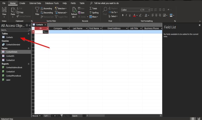Click the Totals sigma icon
Screen dimensions: 202x120
(x=91, y=8)
